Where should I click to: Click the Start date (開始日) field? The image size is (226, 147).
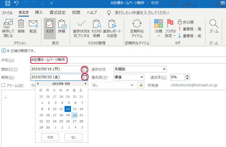(x=56, y=69)
